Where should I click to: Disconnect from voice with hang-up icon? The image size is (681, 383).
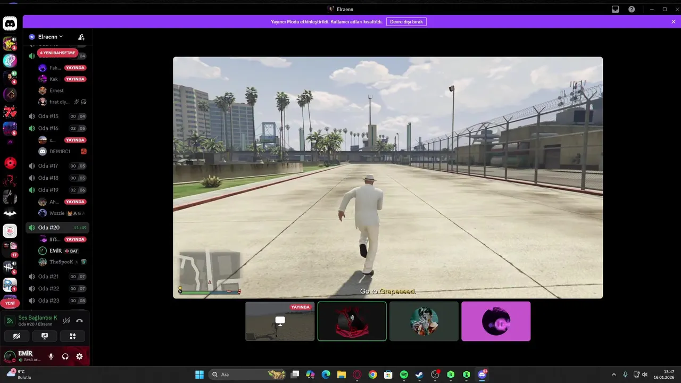point(79,321)
